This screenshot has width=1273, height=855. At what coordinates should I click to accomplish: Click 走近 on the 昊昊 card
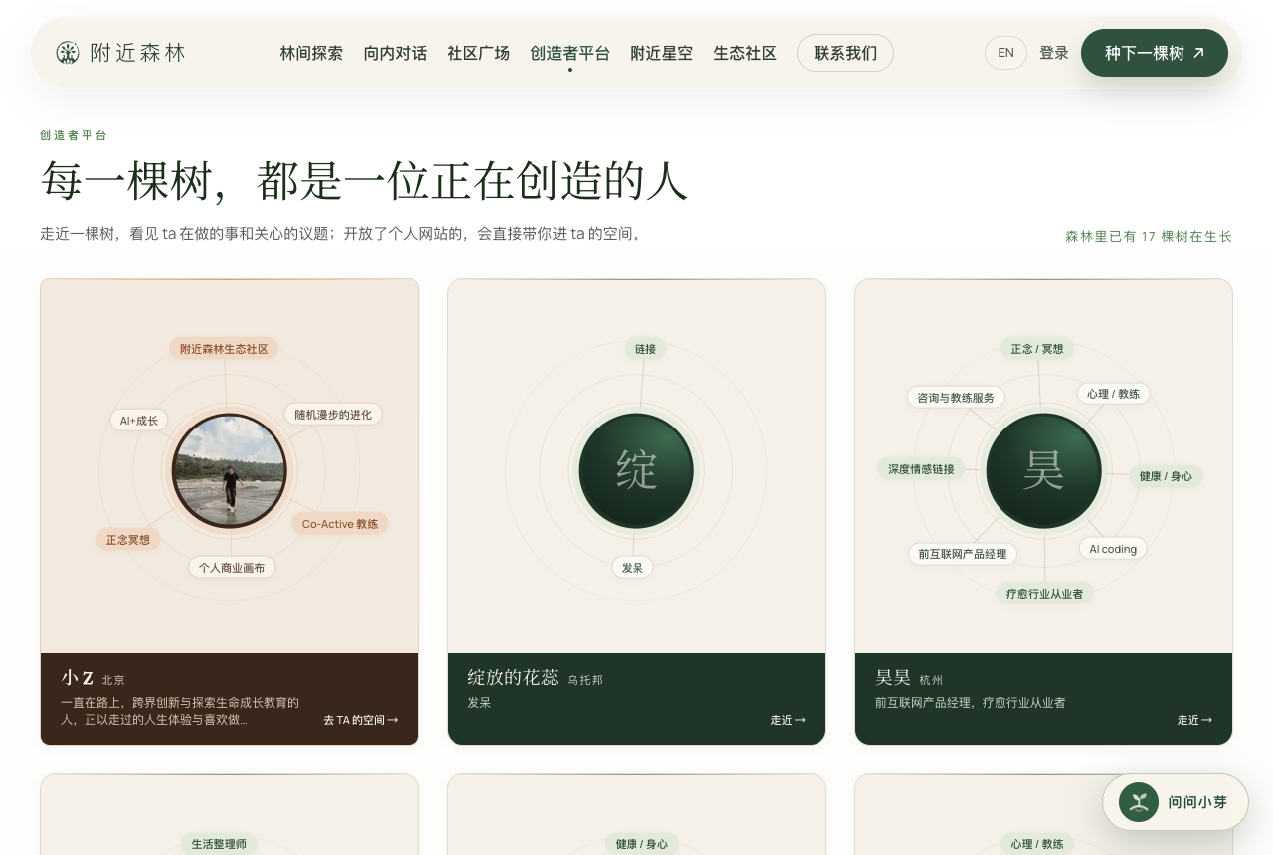(x=1194, y=720)
